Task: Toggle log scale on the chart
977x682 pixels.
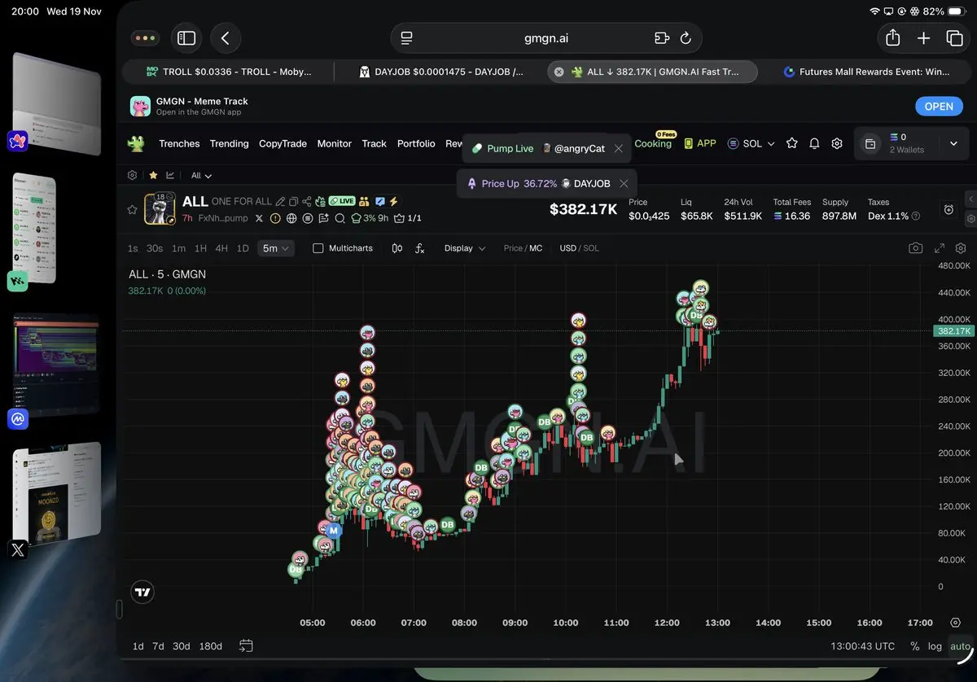Action: [935, 646]
